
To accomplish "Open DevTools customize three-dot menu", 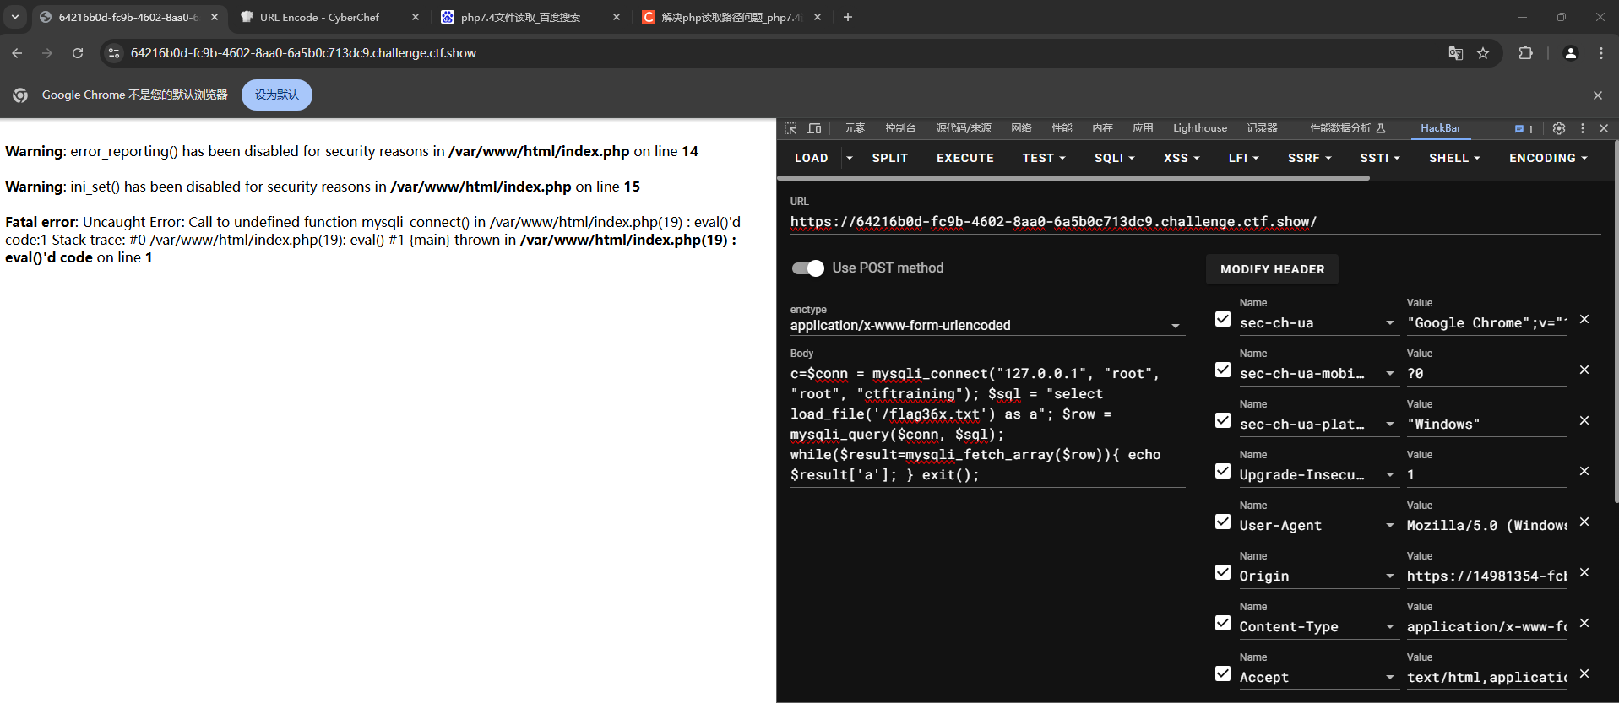I will [x=1583, y=128].
